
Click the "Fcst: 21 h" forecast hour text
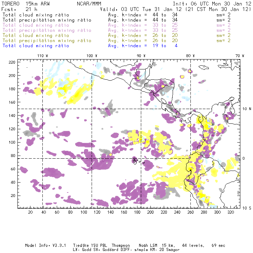[19, 9]
